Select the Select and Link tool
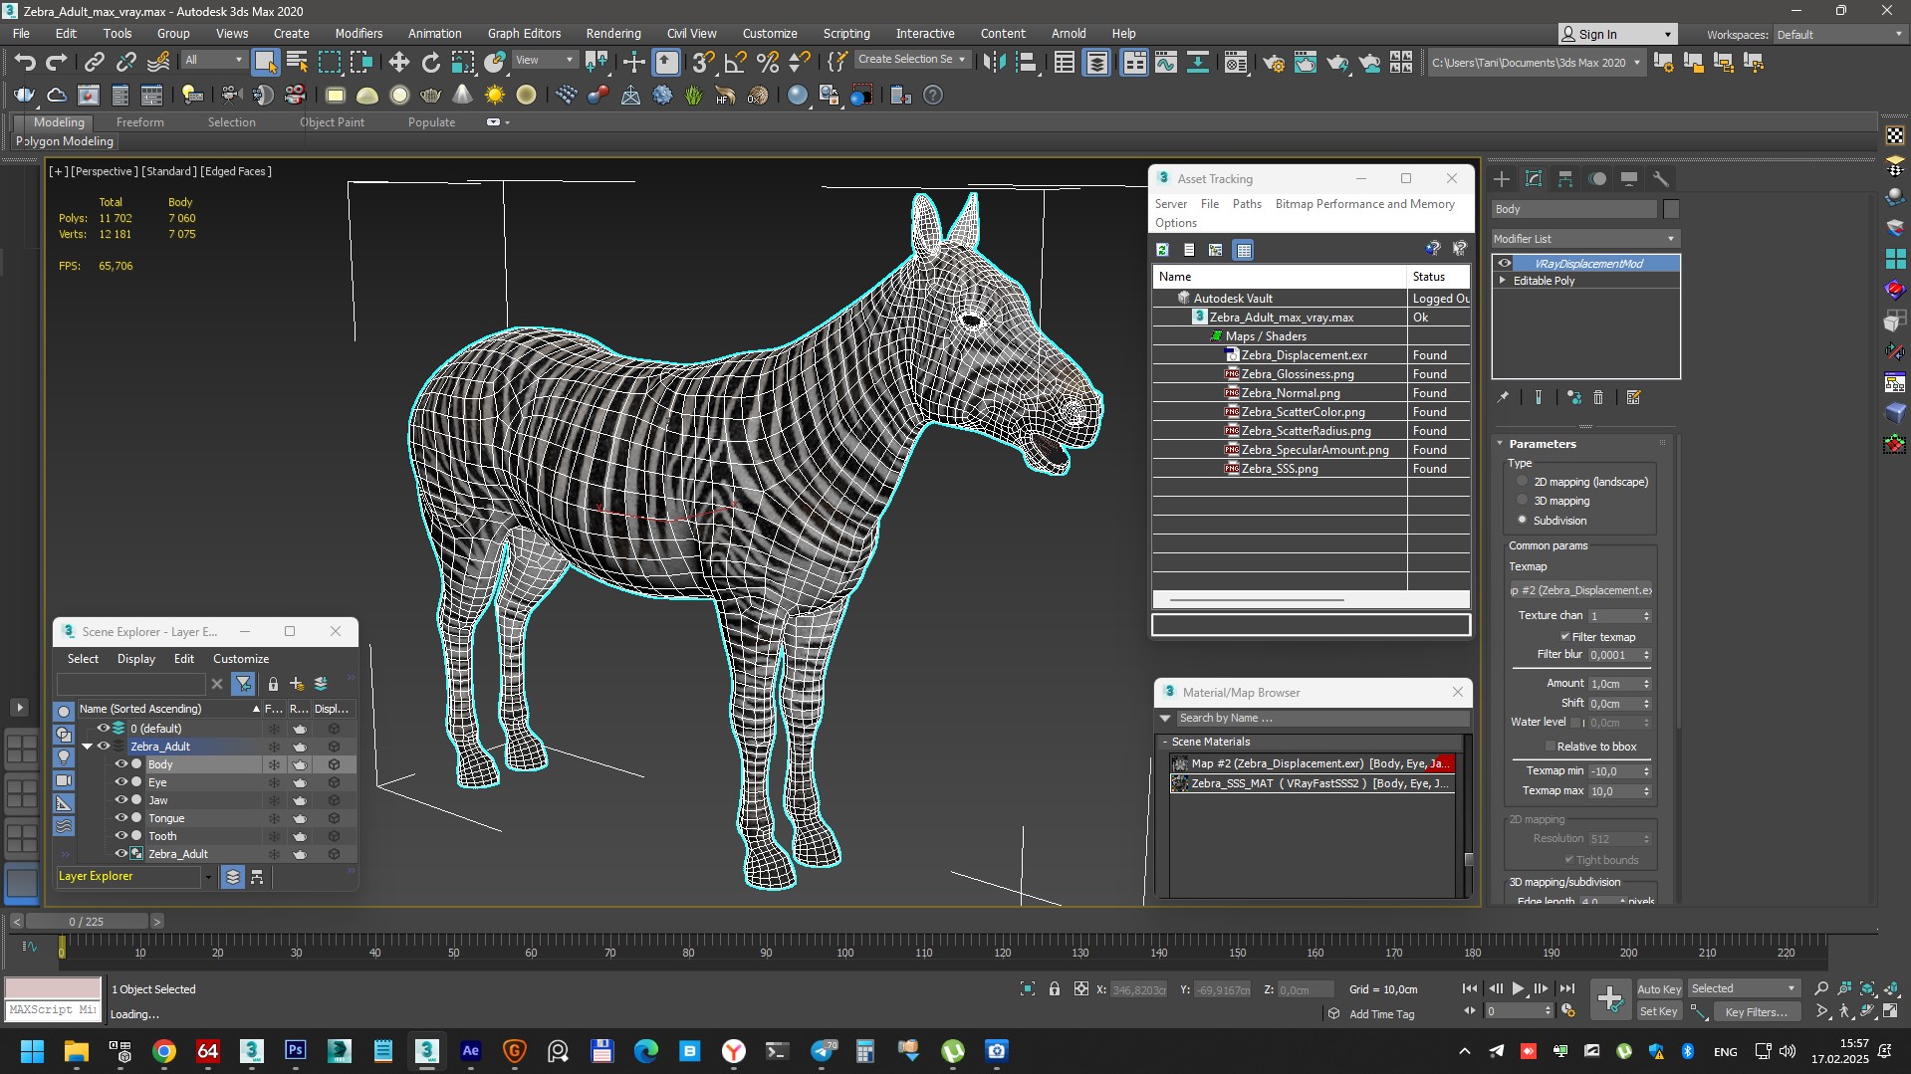This screenshot has width=1911, height=1074. (x=94, y=63)
